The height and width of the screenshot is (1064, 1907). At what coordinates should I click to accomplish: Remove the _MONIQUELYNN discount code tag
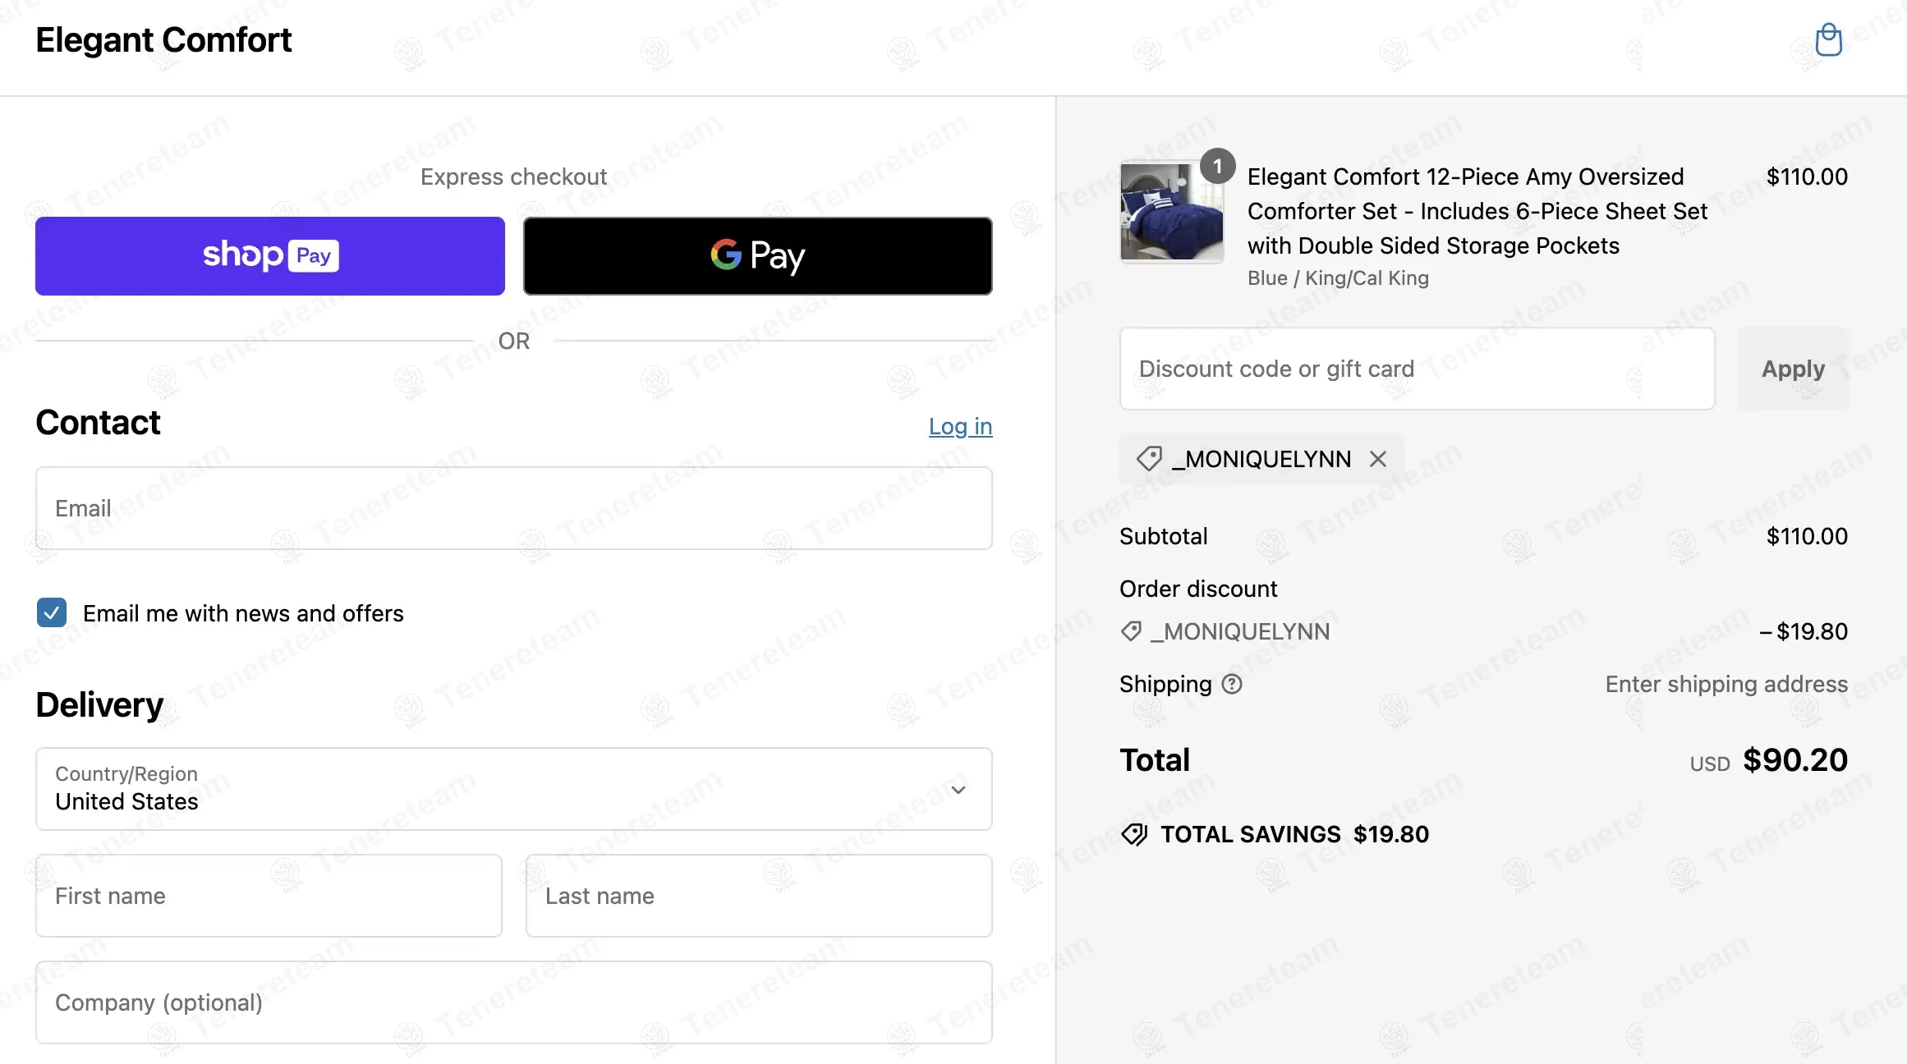tap(1377, 459)
